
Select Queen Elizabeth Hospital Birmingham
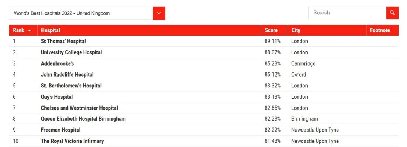click(83, 119)
